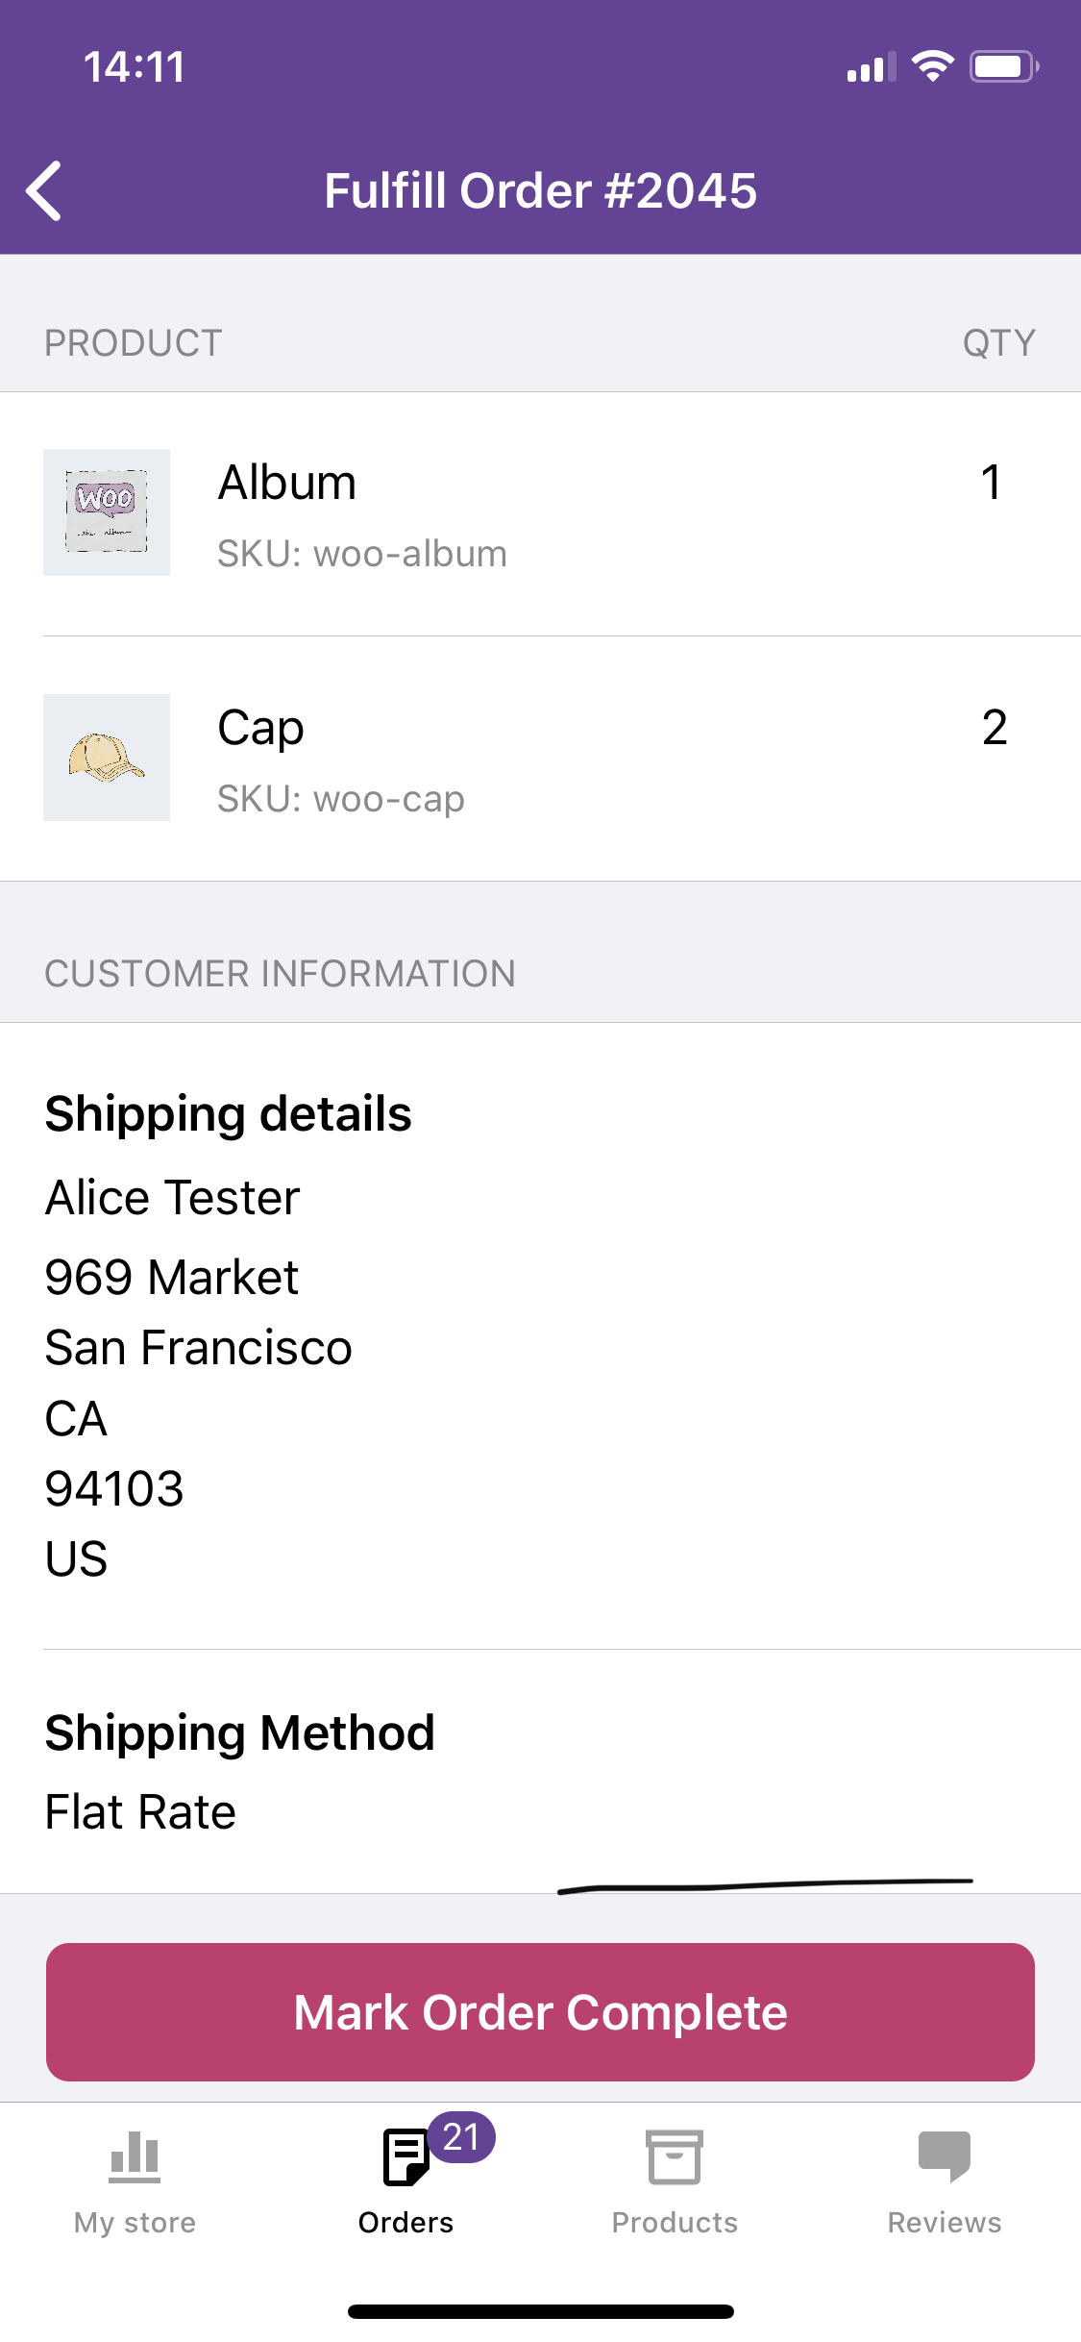Tap the Orders icon
1081x2342 pixels.
pos(405,2156)
